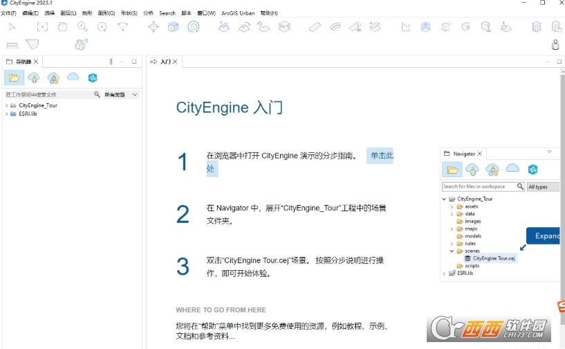Select the curved street creation tool
The height and width of the screenshot is (349, 565).
(x=335, y=27)
